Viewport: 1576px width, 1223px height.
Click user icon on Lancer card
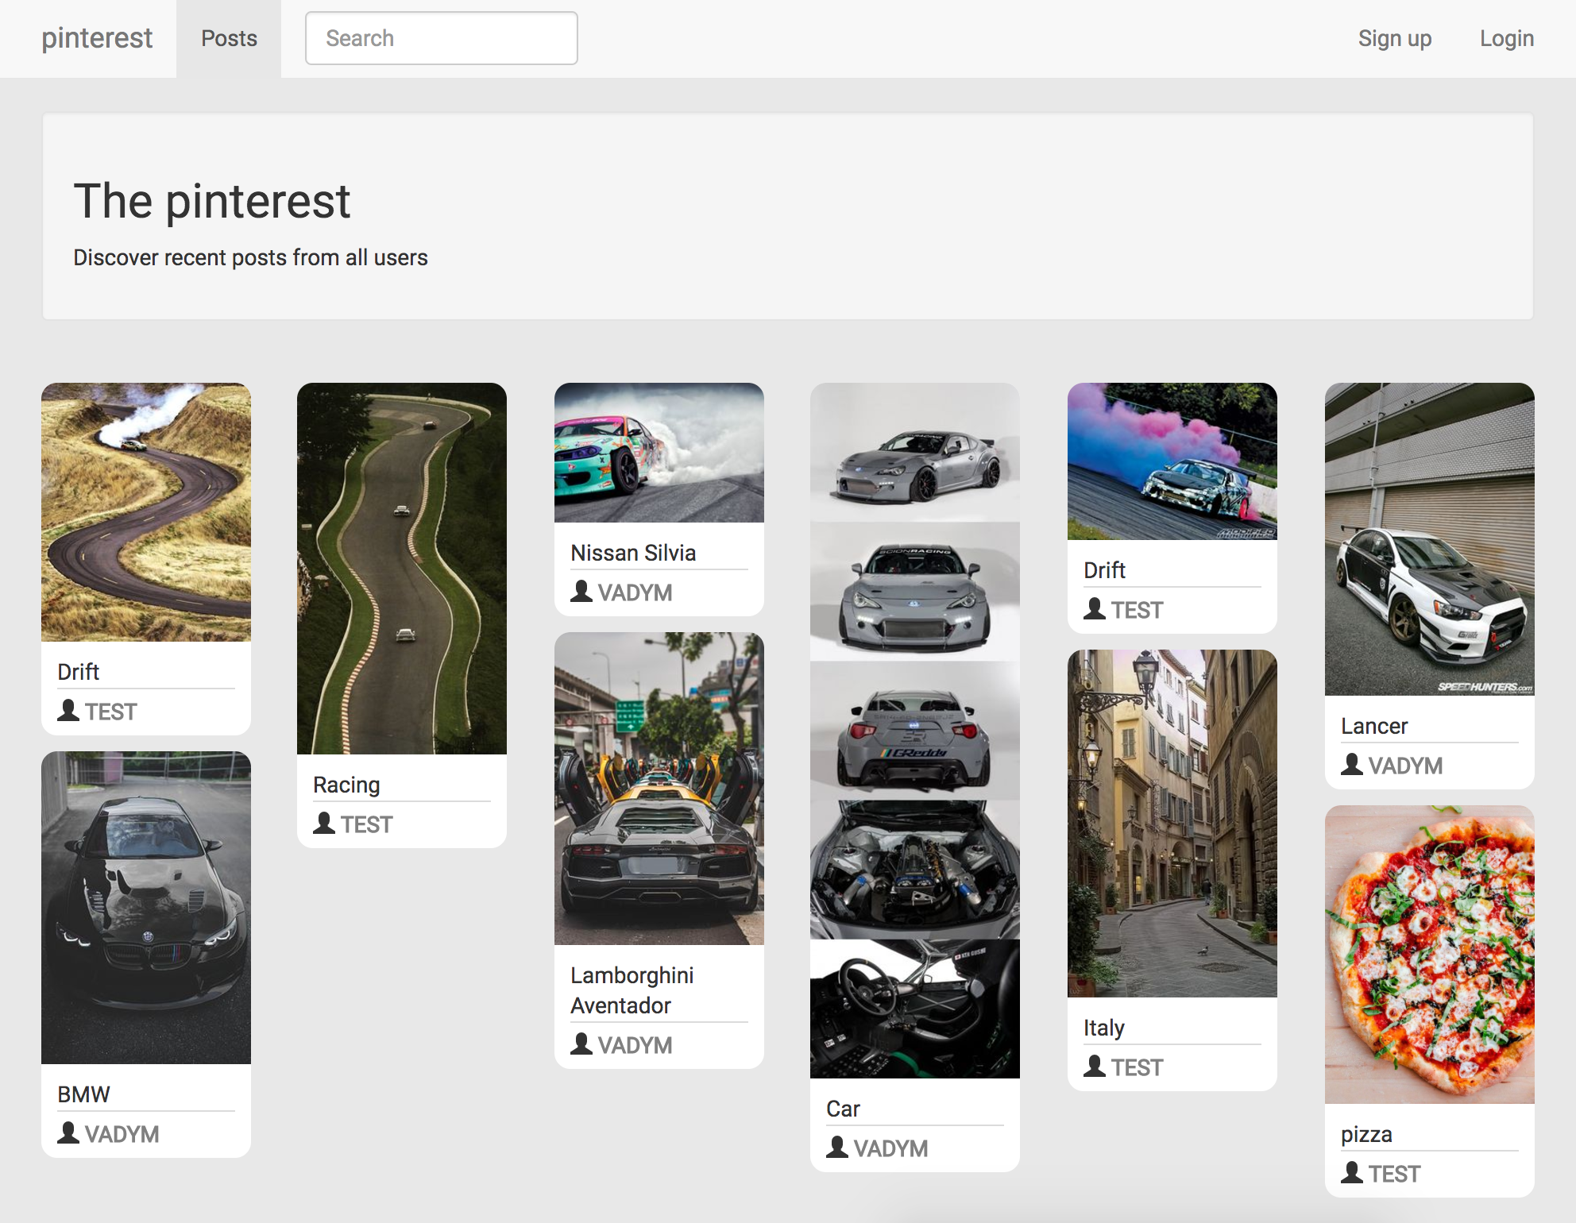1352,764
